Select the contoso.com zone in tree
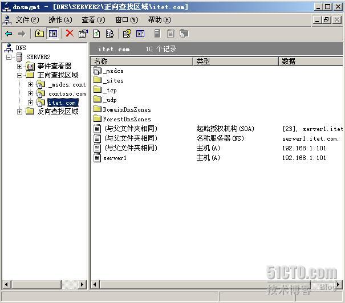345x303 pixels. point(67,94)
